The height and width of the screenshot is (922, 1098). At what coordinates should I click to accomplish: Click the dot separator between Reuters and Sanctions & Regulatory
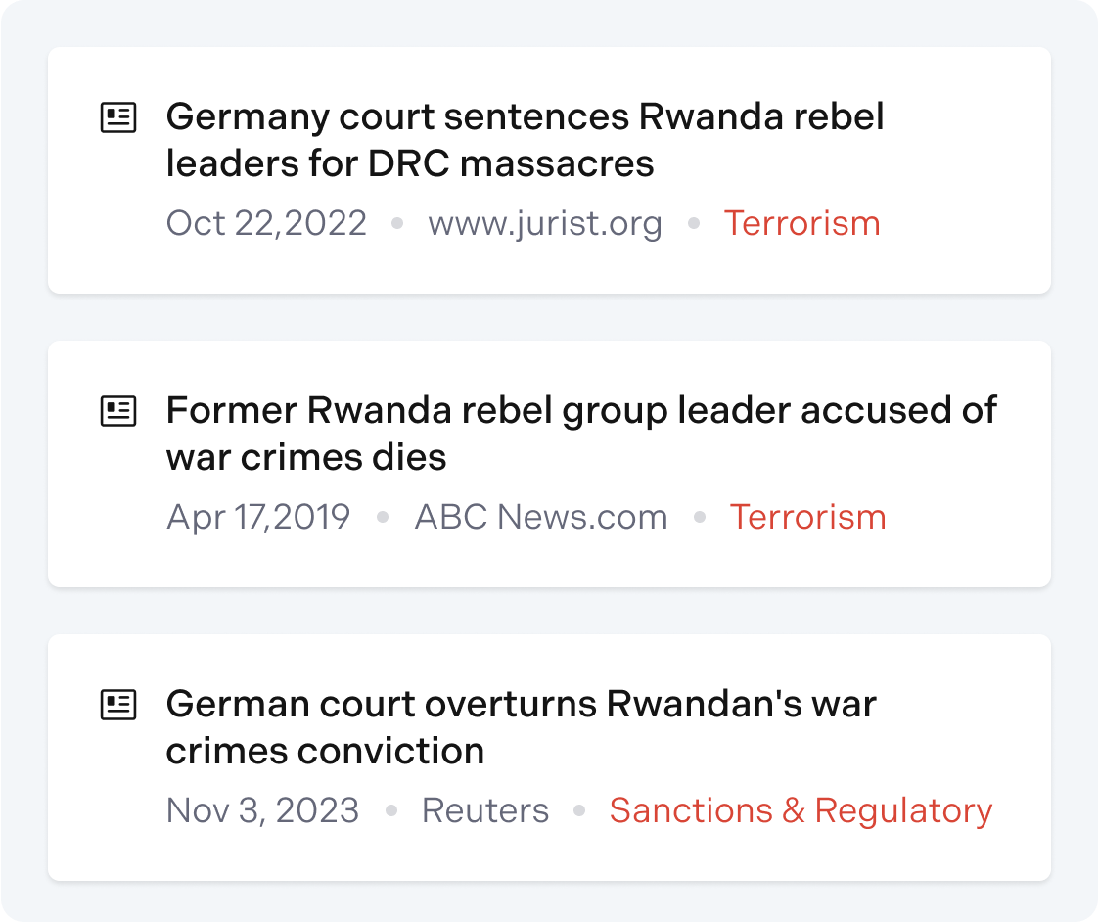579,810
